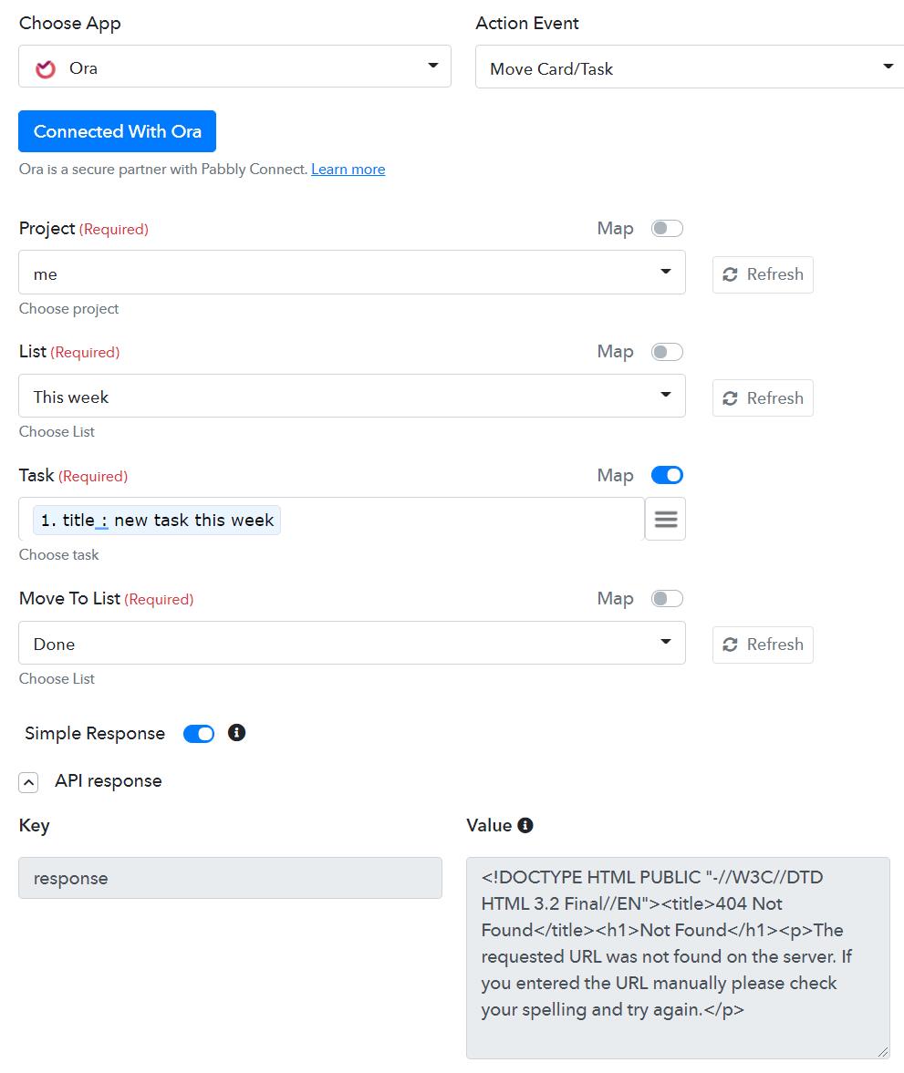The image size is (904, 1073).
Task: Turn on Map toggle for Move To List
Action: pyautogui.click(x=667, y=599)
